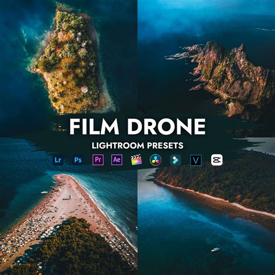Click the After Effects Ae icon

117,160
